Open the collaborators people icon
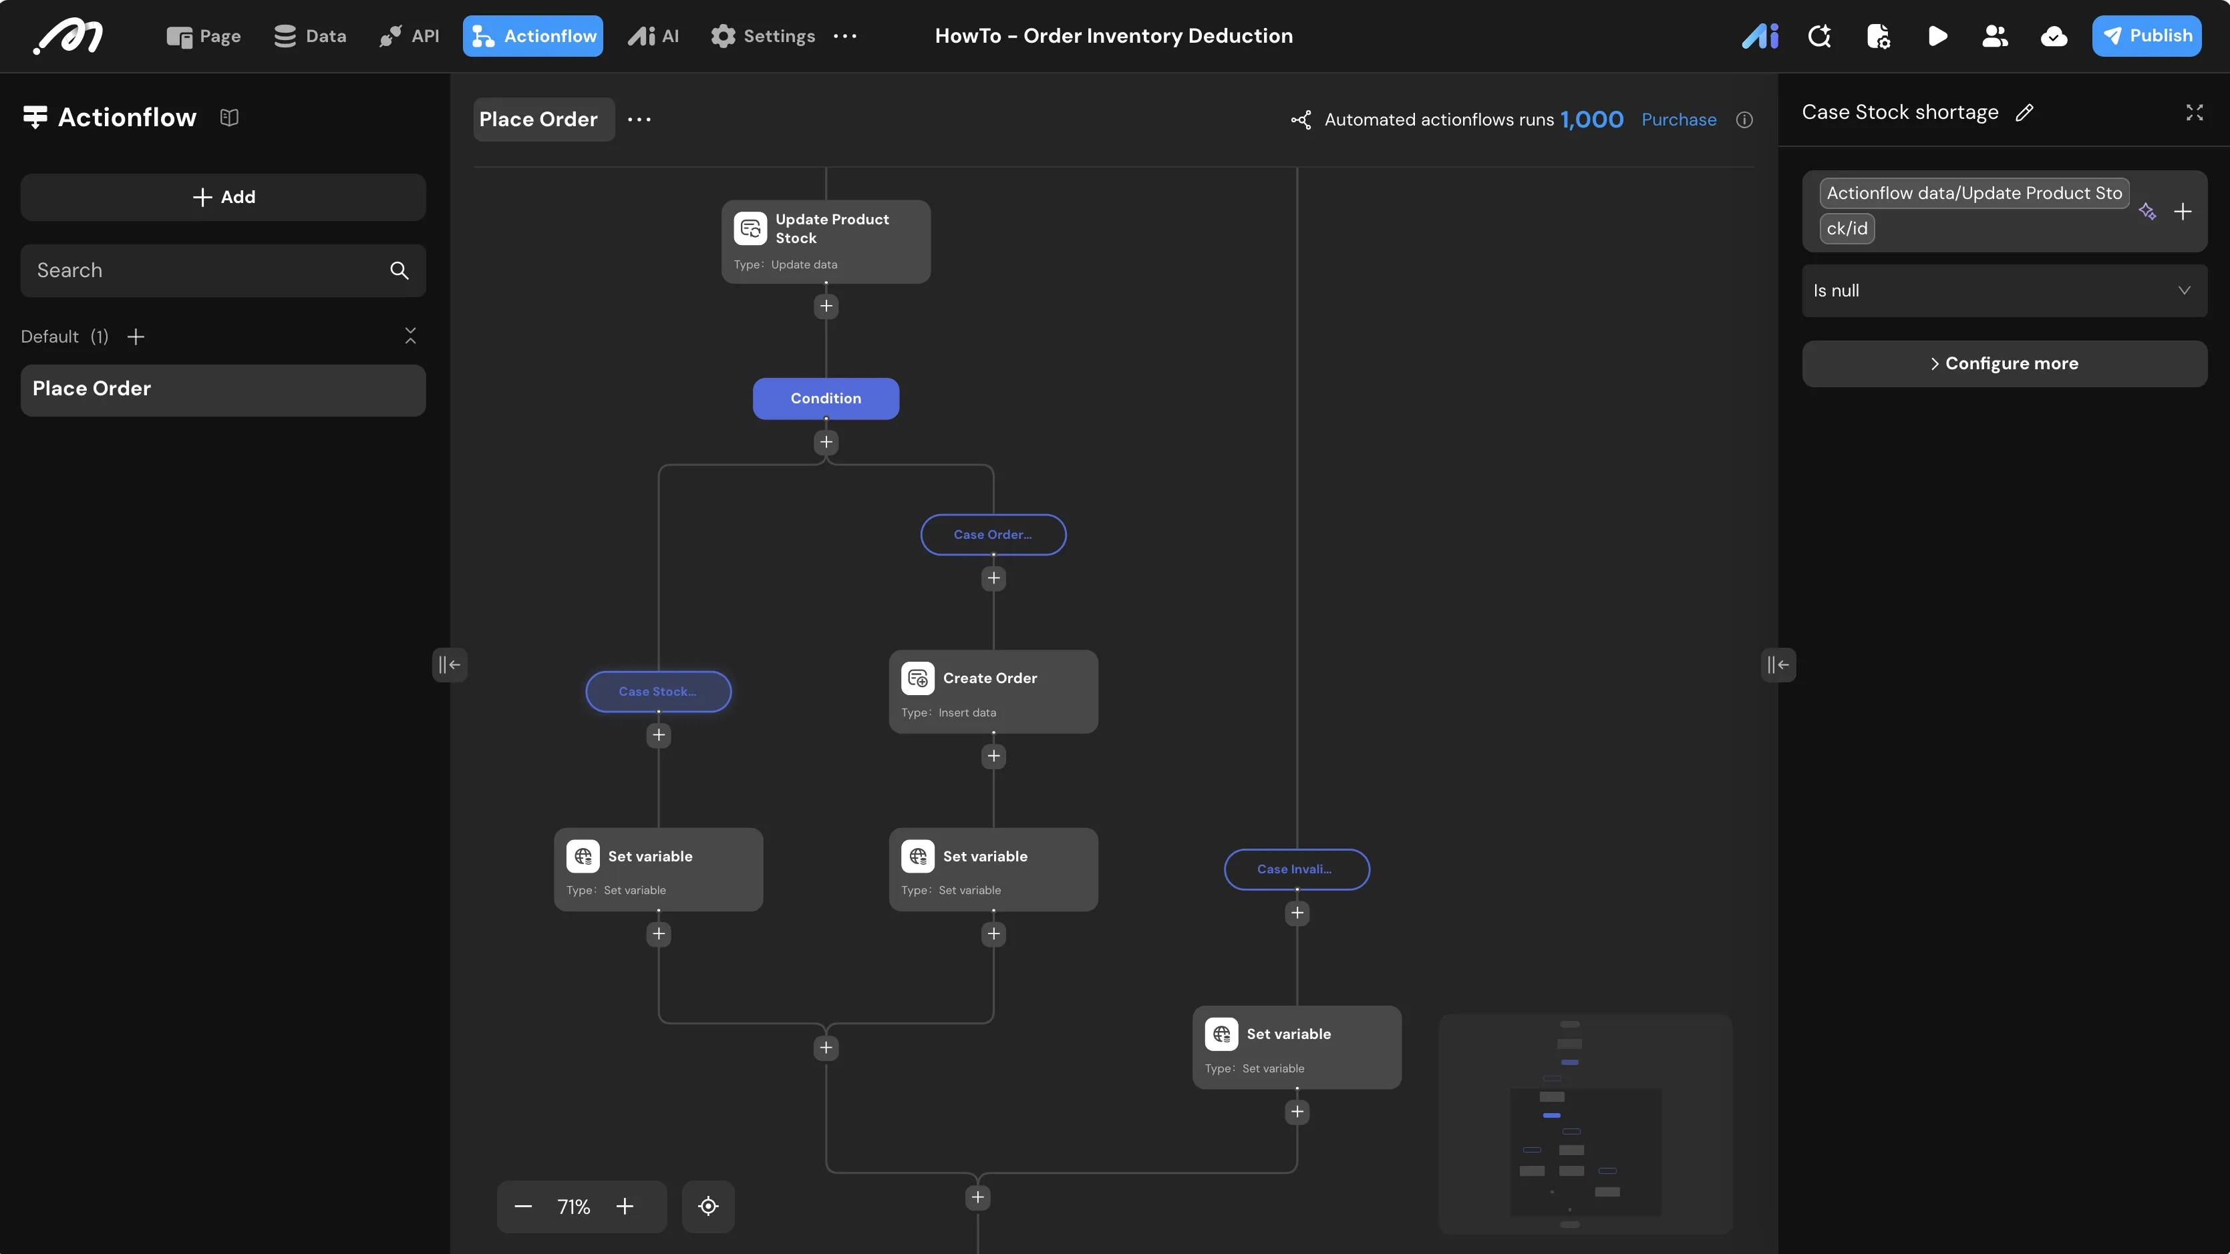Screen dimensions: 2230x1254 point(1996,36)
